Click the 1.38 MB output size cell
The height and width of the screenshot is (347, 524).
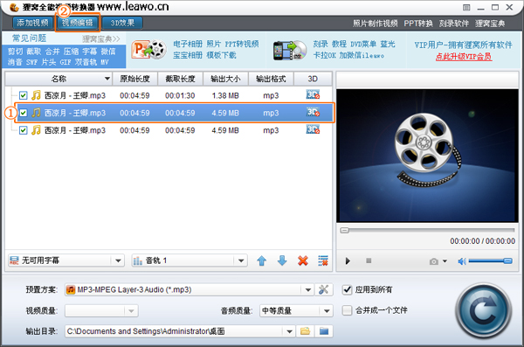click(x=225, y=95)
